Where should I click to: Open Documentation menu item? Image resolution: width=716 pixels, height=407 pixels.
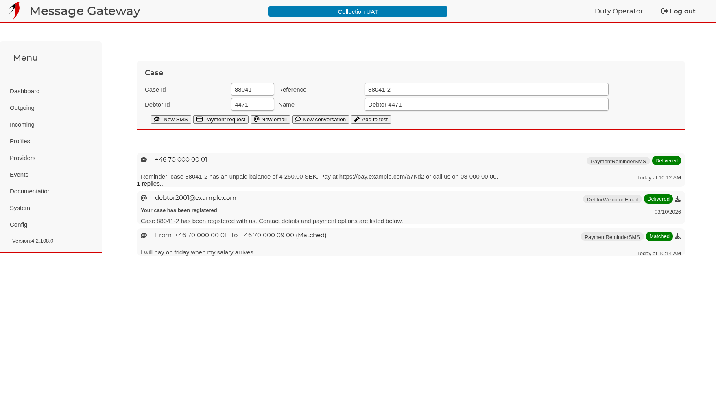click(31, 191)
